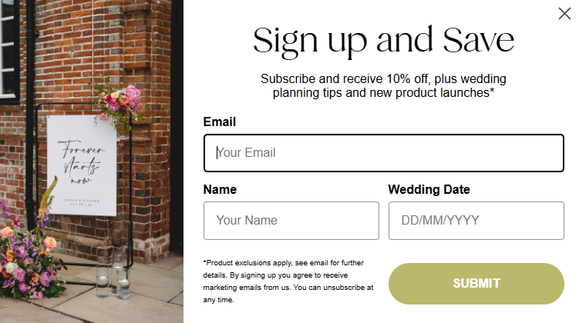Focus the Your Name text field
Image resolution: width=579 pixels, height=323 pixels.
point(291,221)
